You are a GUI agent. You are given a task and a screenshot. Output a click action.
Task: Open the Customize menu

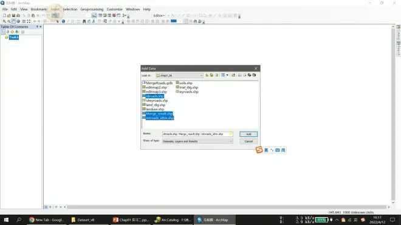[115, 9]
